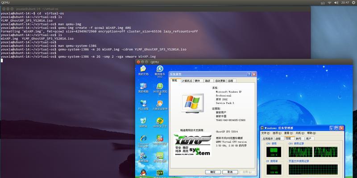Open the system gear power menu
This screenshot has height=178, width=357.
click(x=353, y=3)
